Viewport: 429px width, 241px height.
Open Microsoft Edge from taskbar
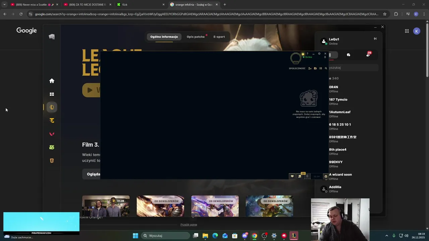[x=215, y=236]
